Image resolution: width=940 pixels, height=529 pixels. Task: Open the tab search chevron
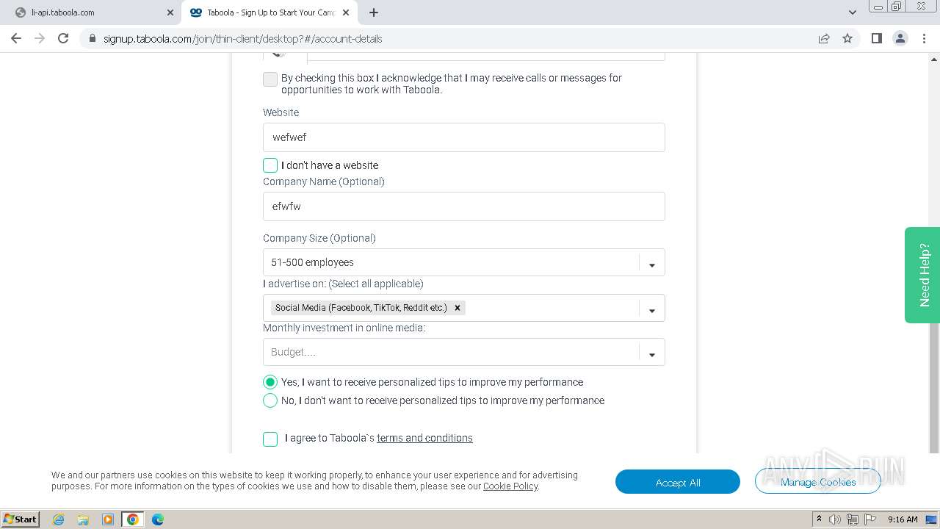point(853,12)
